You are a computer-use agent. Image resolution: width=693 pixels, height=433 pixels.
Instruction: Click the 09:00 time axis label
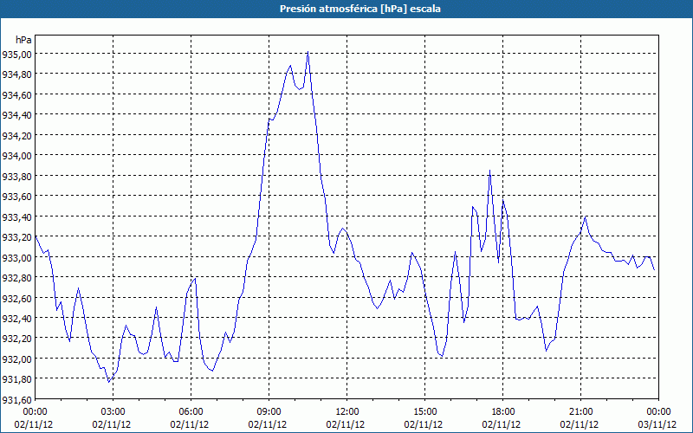tap(269, 412)
